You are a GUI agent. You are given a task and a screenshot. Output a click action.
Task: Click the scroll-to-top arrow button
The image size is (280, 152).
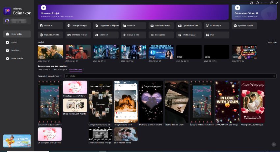coord(273,144)
